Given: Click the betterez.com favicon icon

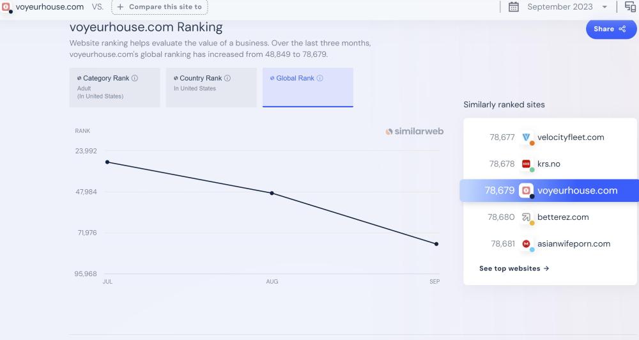Looking at the screenshot, I should coord(526,217).
